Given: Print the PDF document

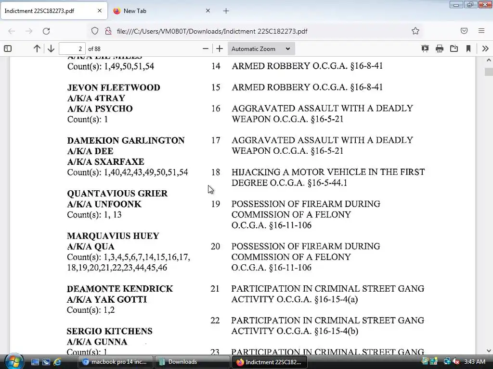Looking at the screenshot, I should pyautogui.click(x=439, y=49).
